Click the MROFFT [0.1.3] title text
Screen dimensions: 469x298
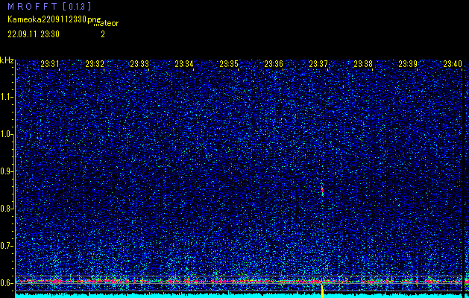pyautogui.click(x=49, y=6)
